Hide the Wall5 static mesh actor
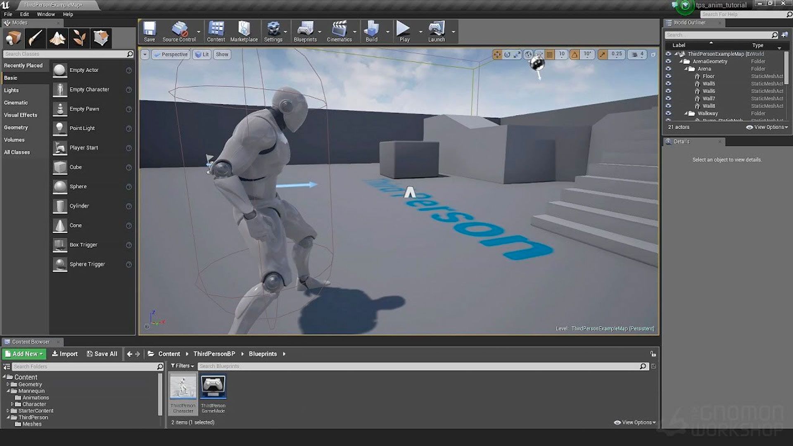The width and height of the screenshot is (793, 446). point(668,83)
